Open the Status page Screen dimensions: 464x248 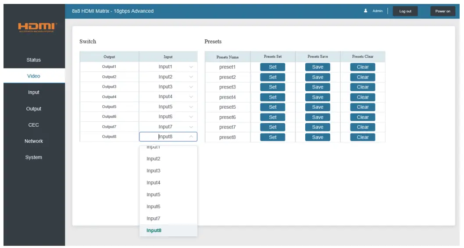(x=34, y=60)
